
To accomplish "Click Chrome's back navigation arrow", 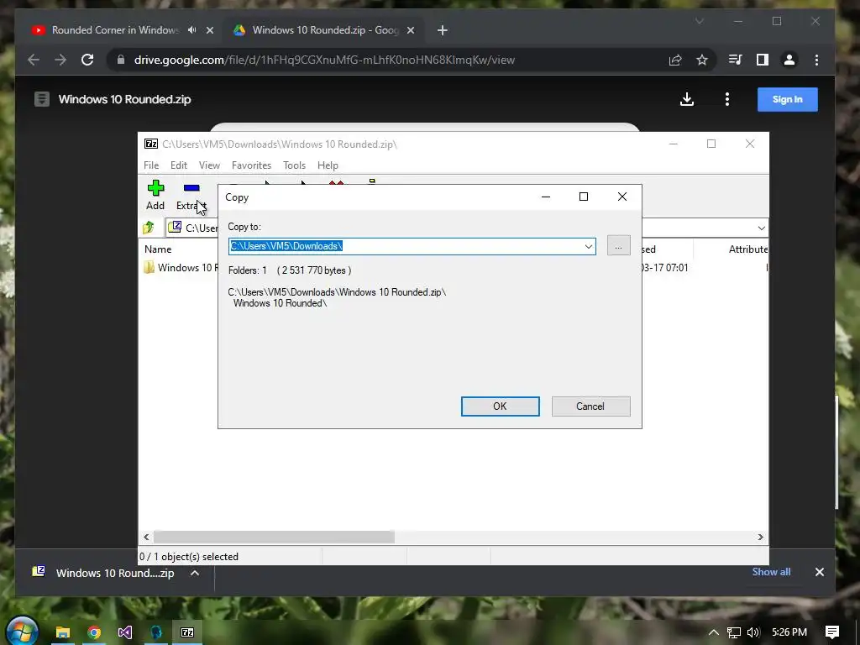I will pos(34,60).
